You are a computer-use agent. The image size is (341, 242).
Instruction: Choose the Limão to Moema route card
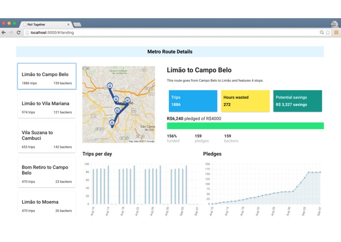click(47, 204)
